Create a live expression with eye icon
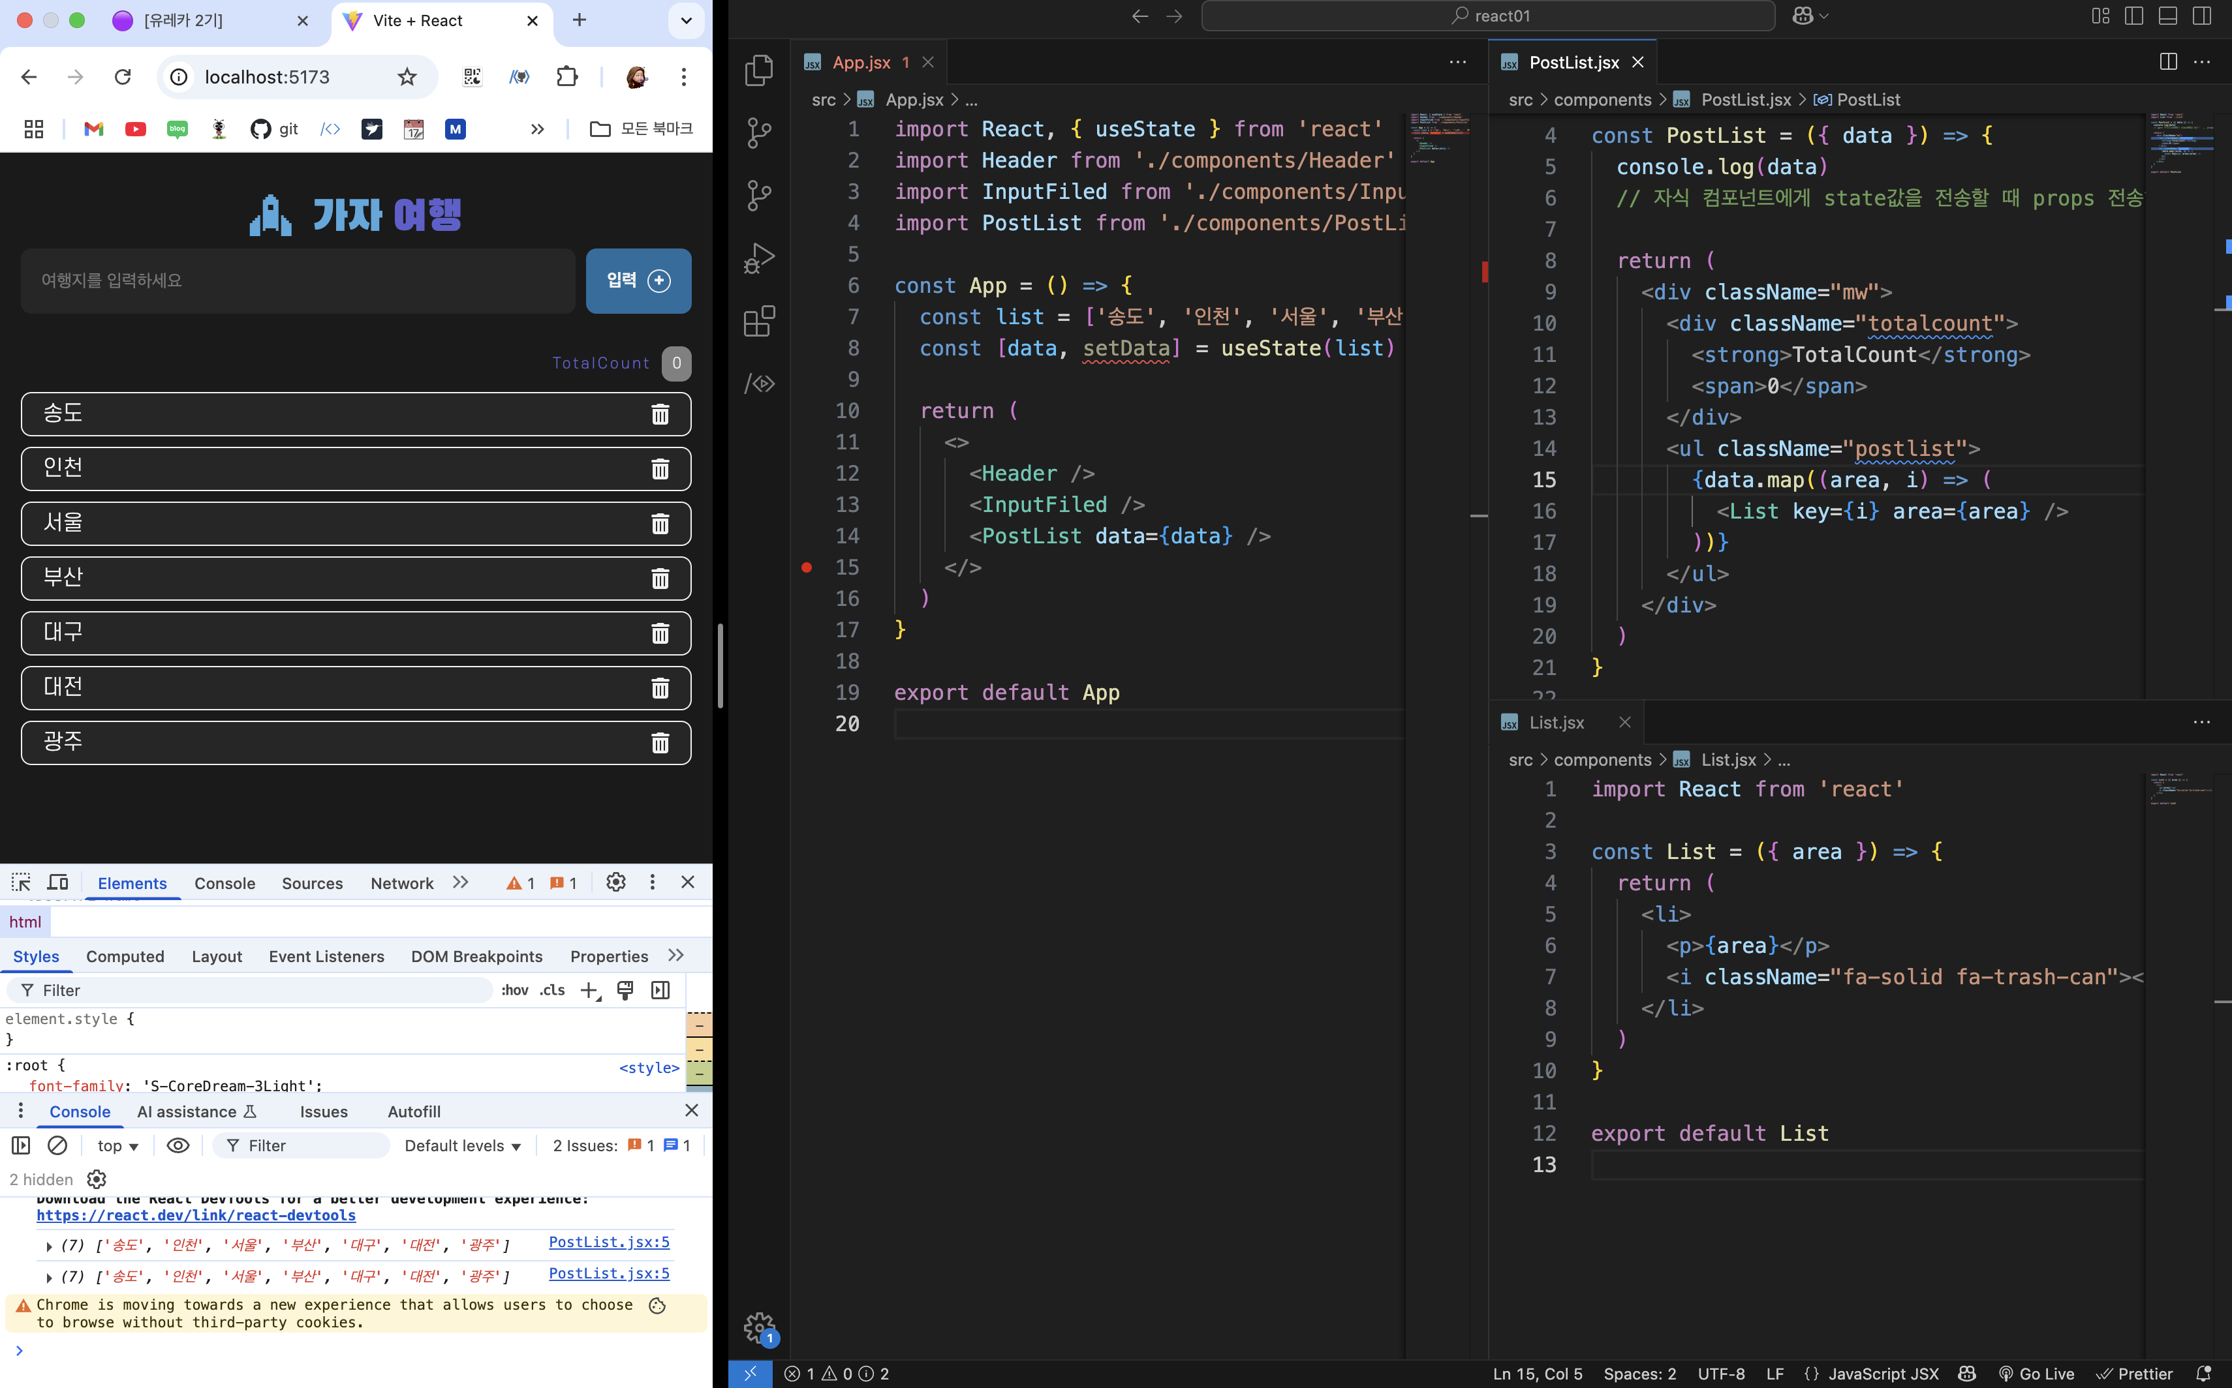This screenshot has height=1388, width=2232. (x=178, y=1145)
